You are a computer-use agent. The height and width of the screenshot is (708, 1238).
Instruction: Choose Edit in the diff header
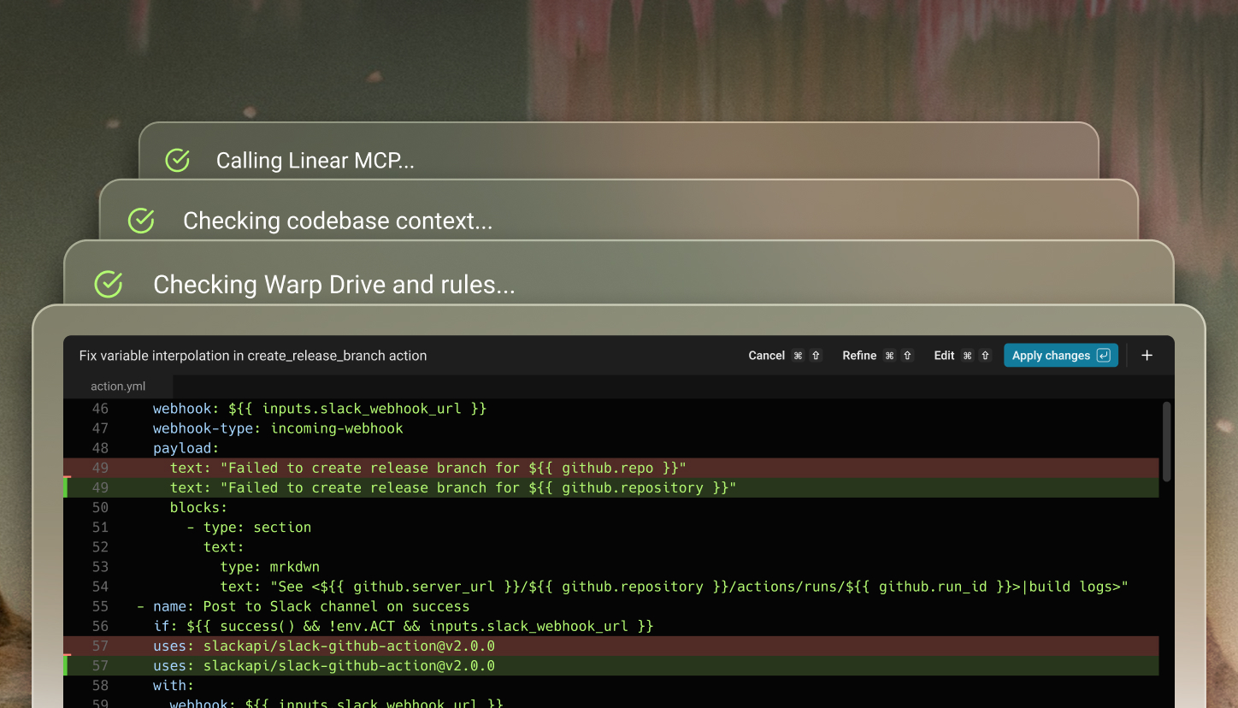[944, 356]
